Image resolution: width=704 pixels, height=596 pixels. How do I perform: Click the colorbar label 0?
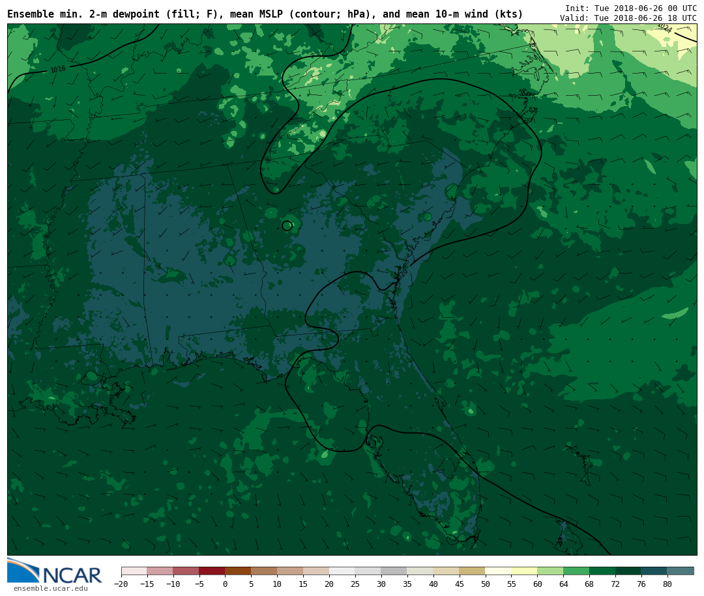tap(225, 584)
